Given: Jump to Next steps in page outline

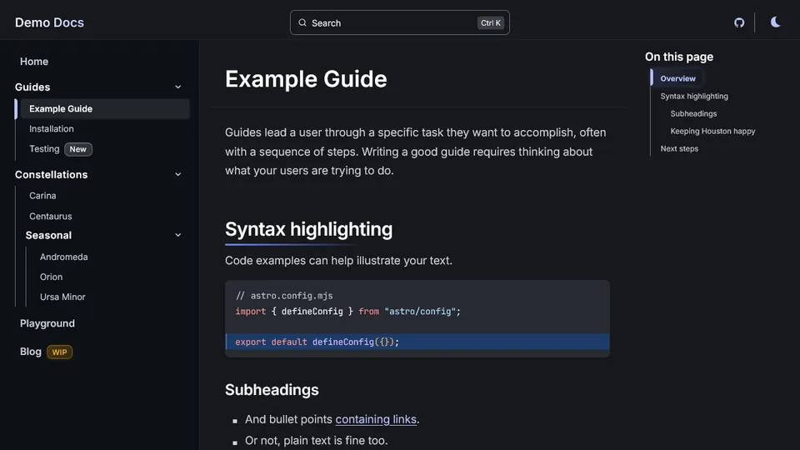Looking at the screenshot, I should (679, 149).
